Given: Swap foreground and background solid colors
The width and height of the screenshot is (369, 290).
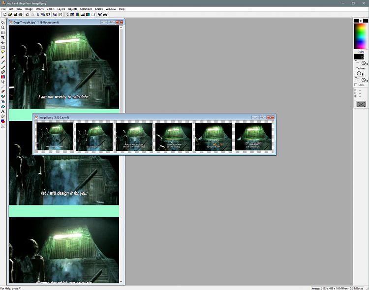Looking at the screenshot, I should pyautogui.click(x=361, y=21).
